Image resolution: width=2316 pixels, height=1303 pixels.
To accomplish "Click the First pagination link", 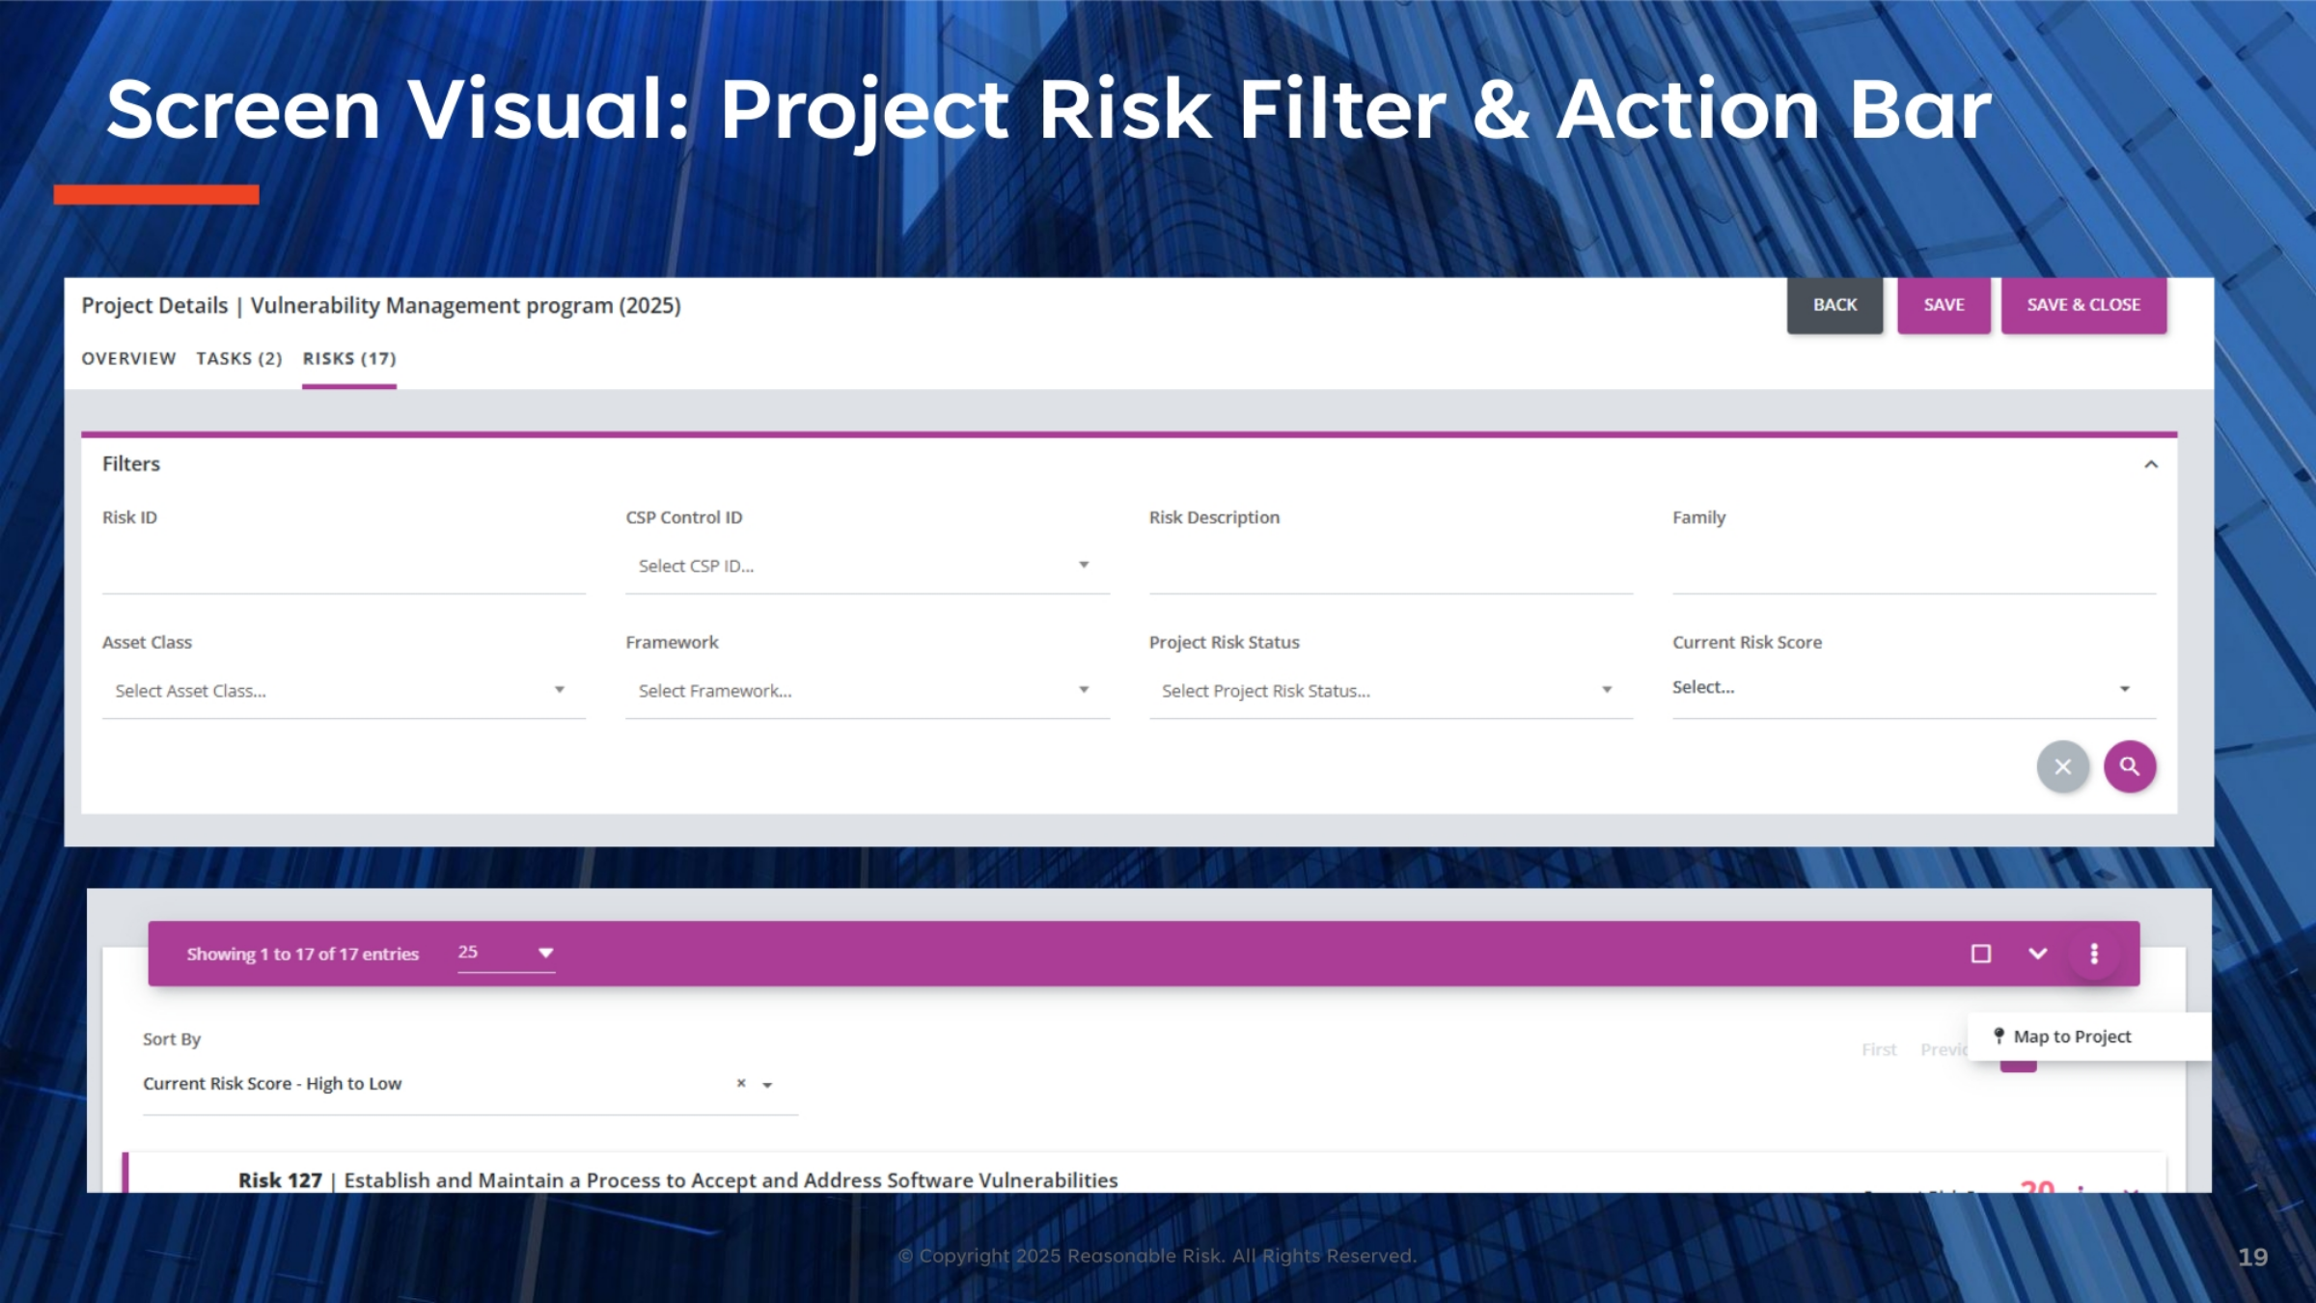I will pos(1879,1049).
